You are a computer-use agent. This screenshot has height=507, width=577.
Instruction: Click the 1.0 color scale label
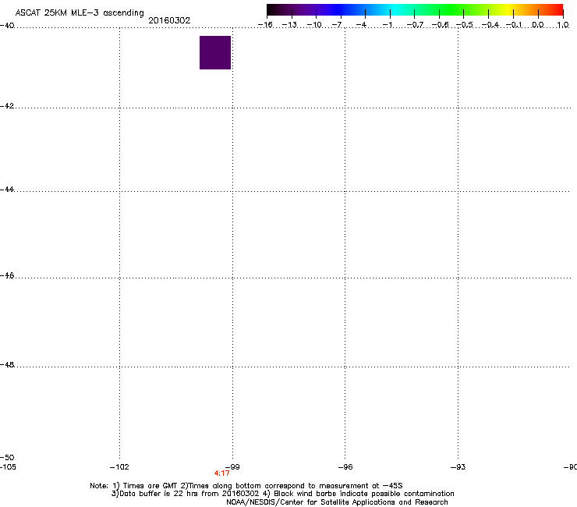point(563,25)
